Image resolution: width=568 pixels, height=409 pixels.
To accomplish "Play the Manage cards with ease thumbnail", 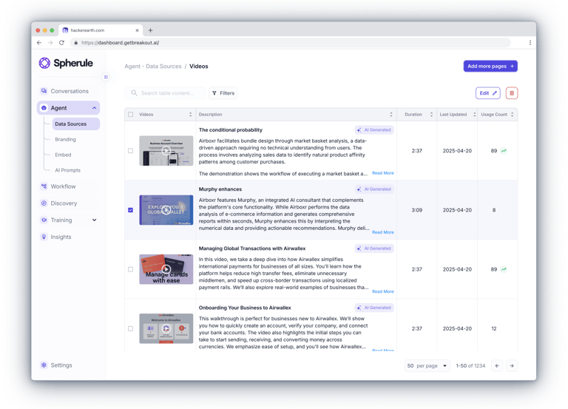I will [166, 269].
